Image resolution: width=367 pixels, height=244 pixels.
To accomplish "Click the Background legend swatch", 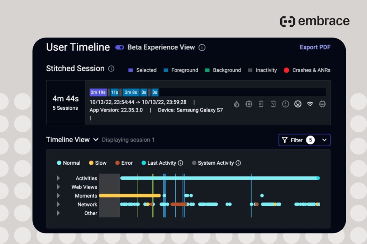I will 207,70.
